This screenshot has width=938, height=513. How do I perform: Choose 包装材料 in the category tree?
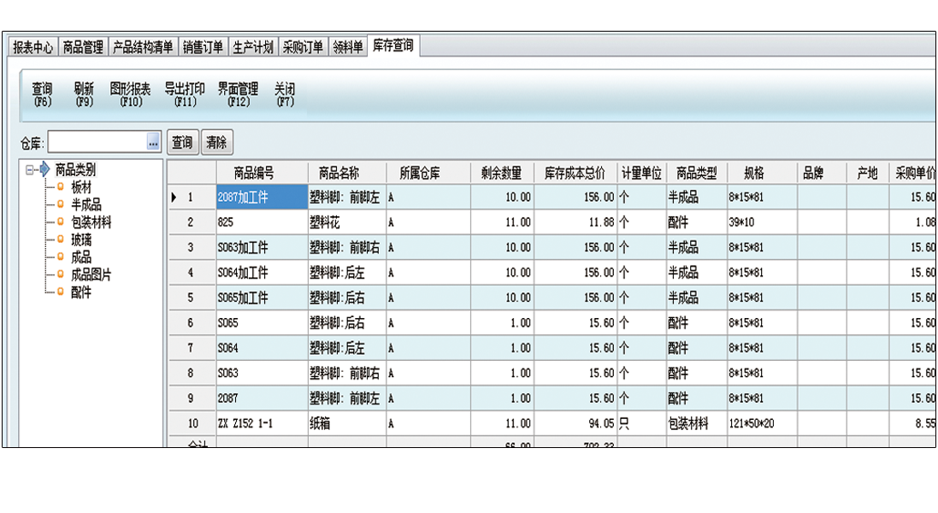(x=91, y=222)
